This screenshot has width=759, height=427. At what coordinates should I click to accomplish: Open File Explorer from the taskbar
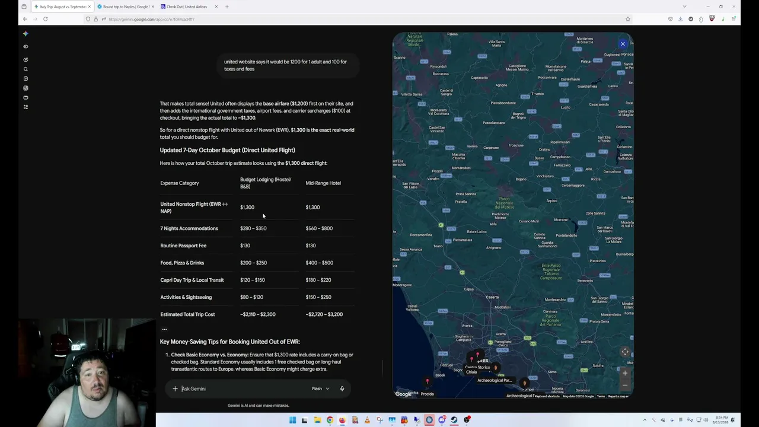(x=317, y=420)
